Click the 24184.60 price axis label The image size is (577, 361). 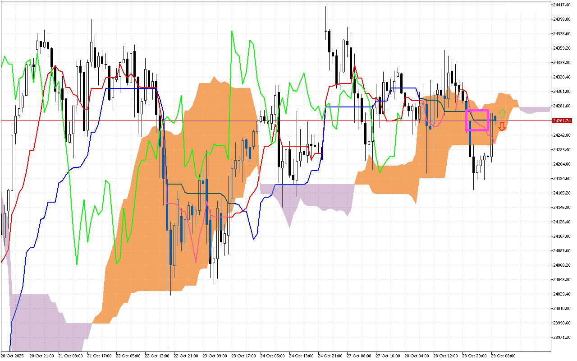pos(563,179)
